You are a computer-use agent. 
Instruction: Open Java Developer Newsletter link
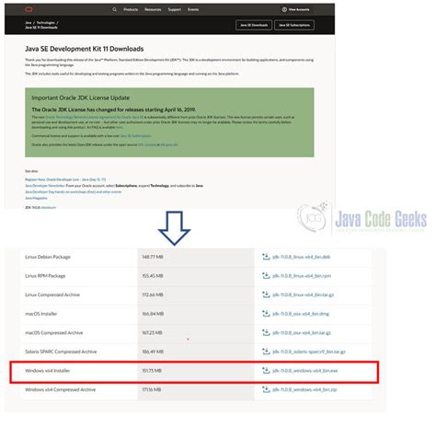click(x=45, y=186)
